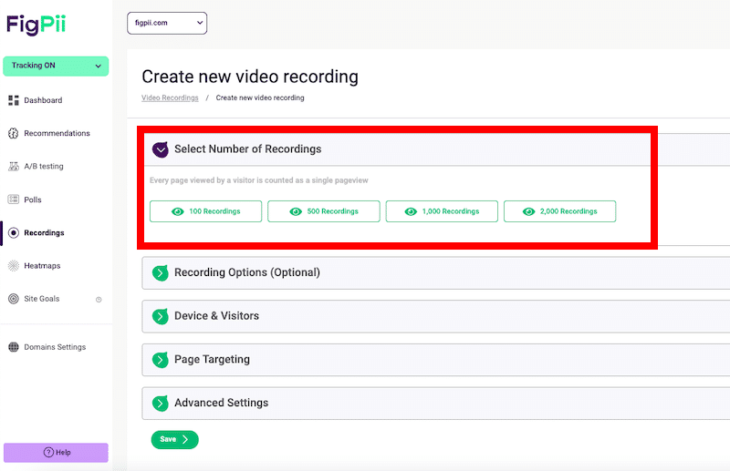Click the pageview counting hint text
Screen dimensions: 730x471
259,180
